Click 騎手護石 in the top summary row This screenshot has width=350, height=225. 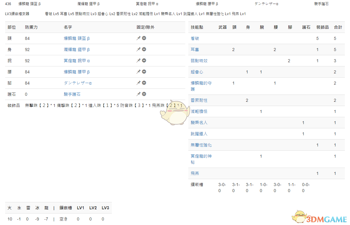pos(321,4)
